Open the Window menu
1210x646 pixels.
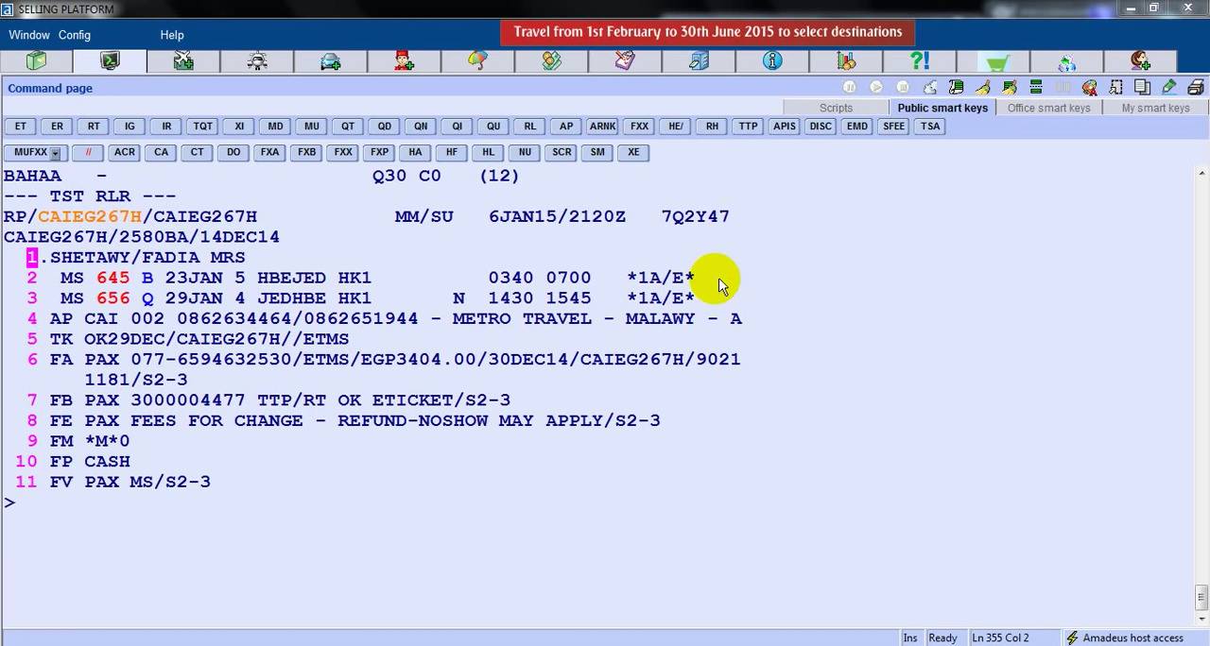pos(29,35)
